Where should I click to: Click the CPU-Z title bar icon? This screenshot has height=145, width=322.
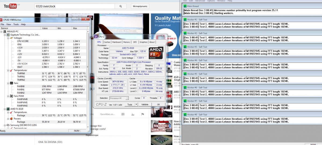tap(96, 37)
